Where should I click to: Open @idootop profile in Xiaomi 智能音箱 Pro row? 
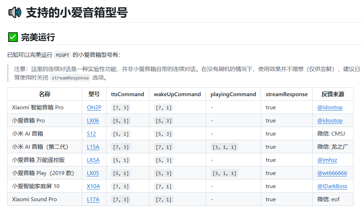click(330, 108)
